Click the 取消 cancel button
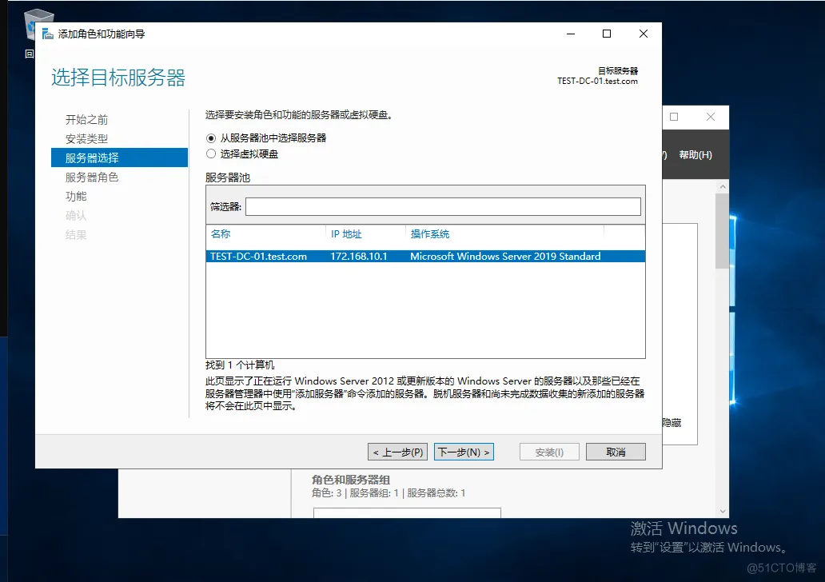This screenshot has width=825, height=582. pyautogui.click(x=616, y=452)
